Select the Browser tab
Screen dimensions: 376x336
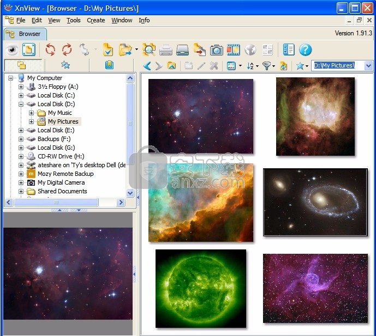25,34
